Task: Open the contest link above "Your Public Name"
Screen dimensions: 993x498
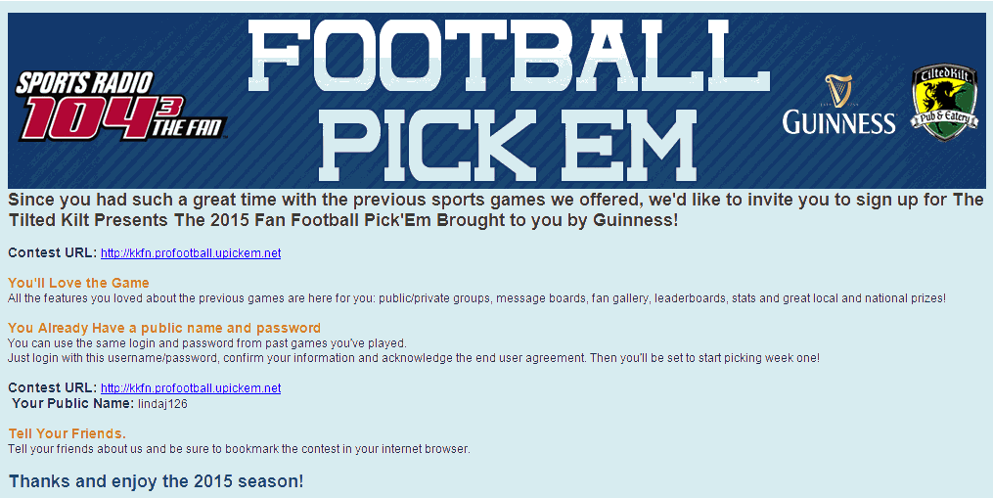Action: pyautogui.click(x=191, y=388)
